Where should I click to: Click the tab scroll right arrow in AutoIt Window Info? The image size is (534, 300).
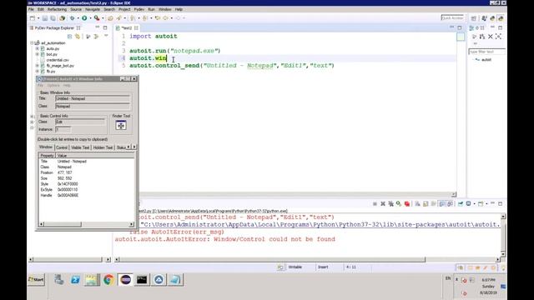pyautogui.click(x=134, y=147)
